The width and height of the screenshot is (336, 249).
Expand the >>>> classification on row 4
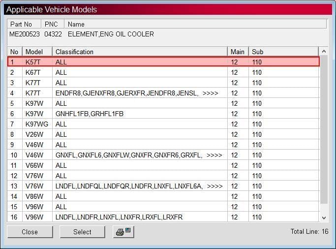210,93
